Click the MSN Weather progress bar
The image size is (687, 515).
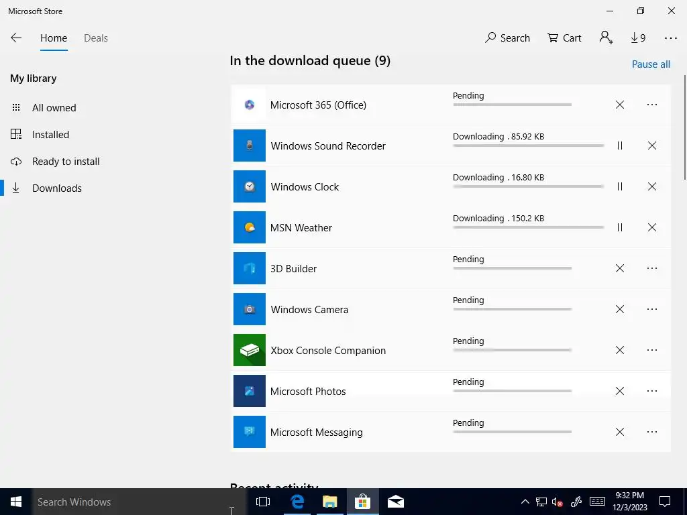pyautogui.click(x=529, y=227)
